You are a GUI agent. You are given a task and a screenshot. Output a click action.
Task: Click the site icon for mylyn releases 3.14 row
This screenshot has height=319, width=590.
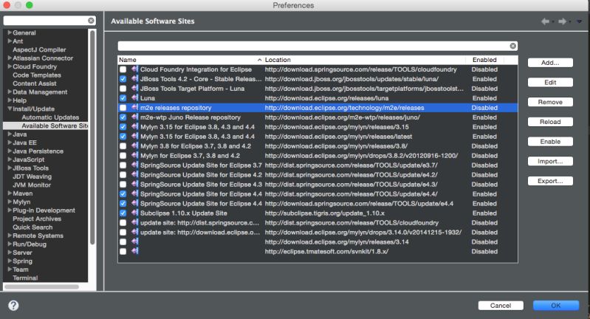(134, 241)
